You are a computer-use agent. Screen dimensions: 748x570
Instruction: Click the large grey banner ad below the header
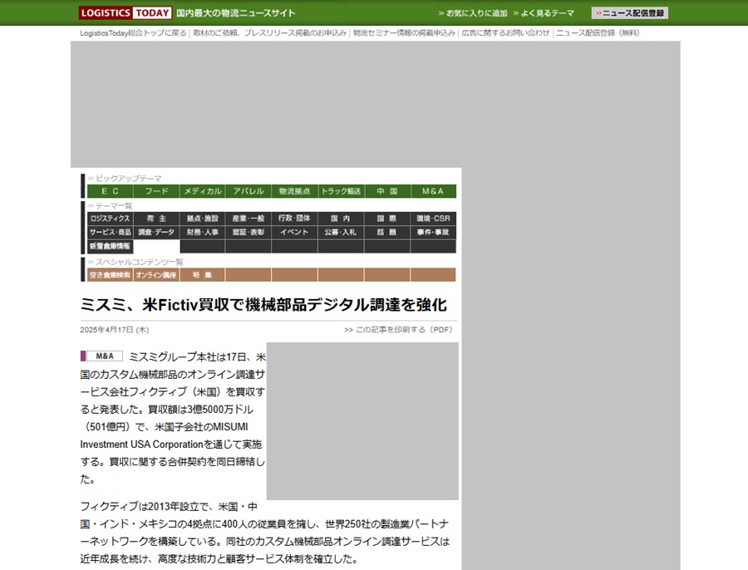pyautogui.click(x=376, y=105)
